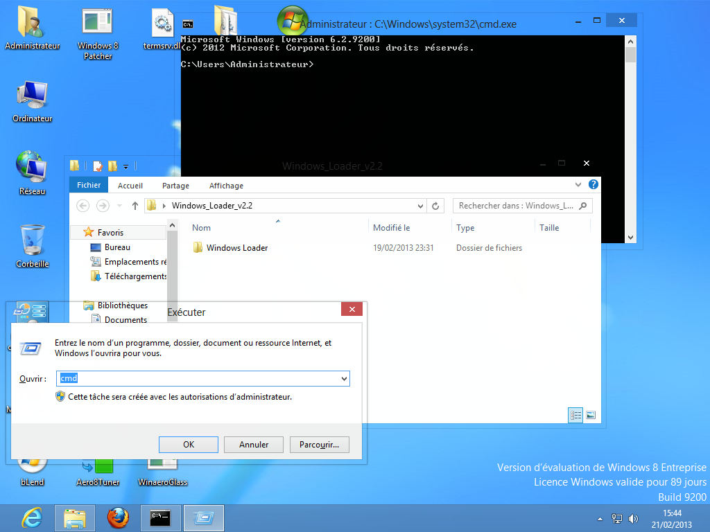Select the Run dialog taskbar button

[x=203, y=518]
